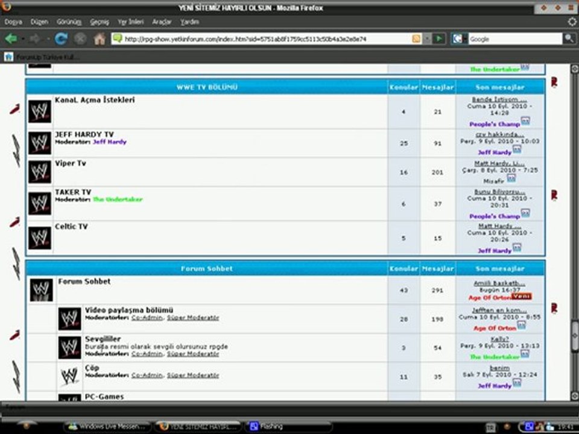Open the WWE icon next to Celtic TV
579x434 pixels.
(x=40, y=238)
